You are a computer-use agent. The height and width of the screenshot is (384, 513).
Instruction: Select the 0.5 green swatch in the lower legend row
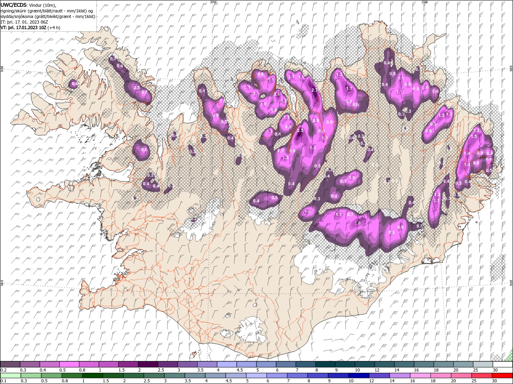51,376
